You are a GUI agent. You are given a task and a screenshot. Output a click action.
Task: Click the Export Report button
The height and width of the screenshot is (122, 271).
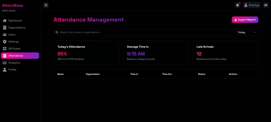(245, 20)
